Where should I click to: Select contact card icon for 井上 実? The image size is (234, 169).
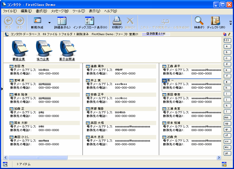pos(88,80)
